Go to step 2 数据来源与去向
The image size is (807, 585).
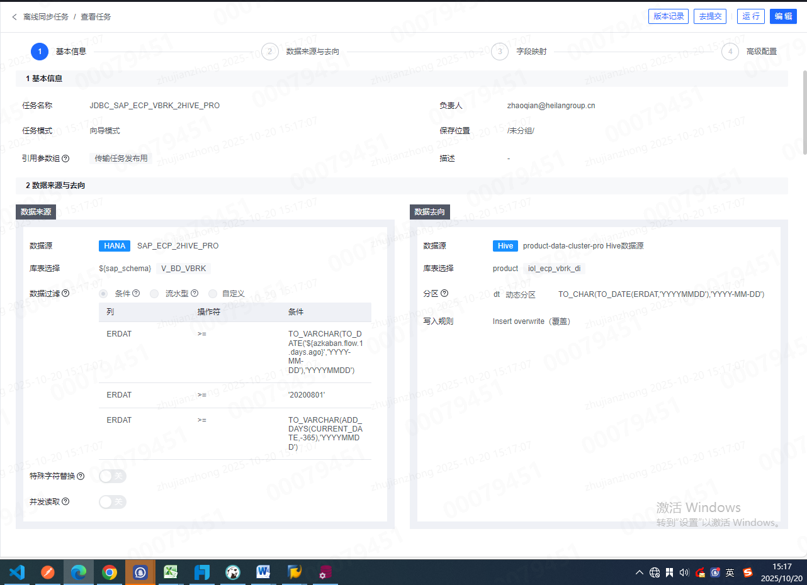(x=269, y=52)
